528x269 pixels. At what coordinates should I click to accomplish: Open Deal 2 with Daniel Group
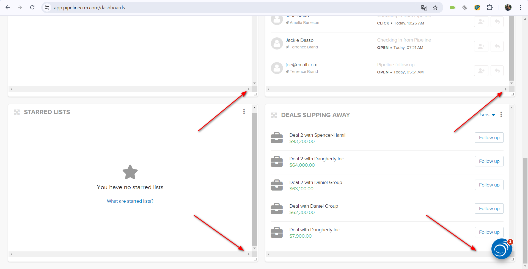tap(316, 182)
